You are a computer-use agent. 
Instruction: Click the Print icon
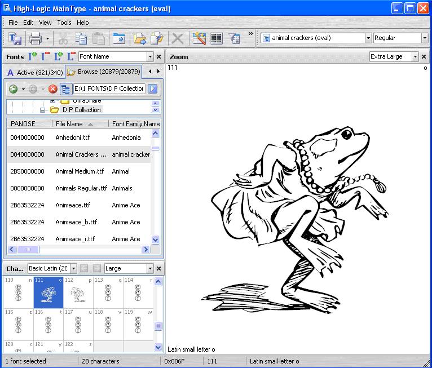click(x=36, y=38)
